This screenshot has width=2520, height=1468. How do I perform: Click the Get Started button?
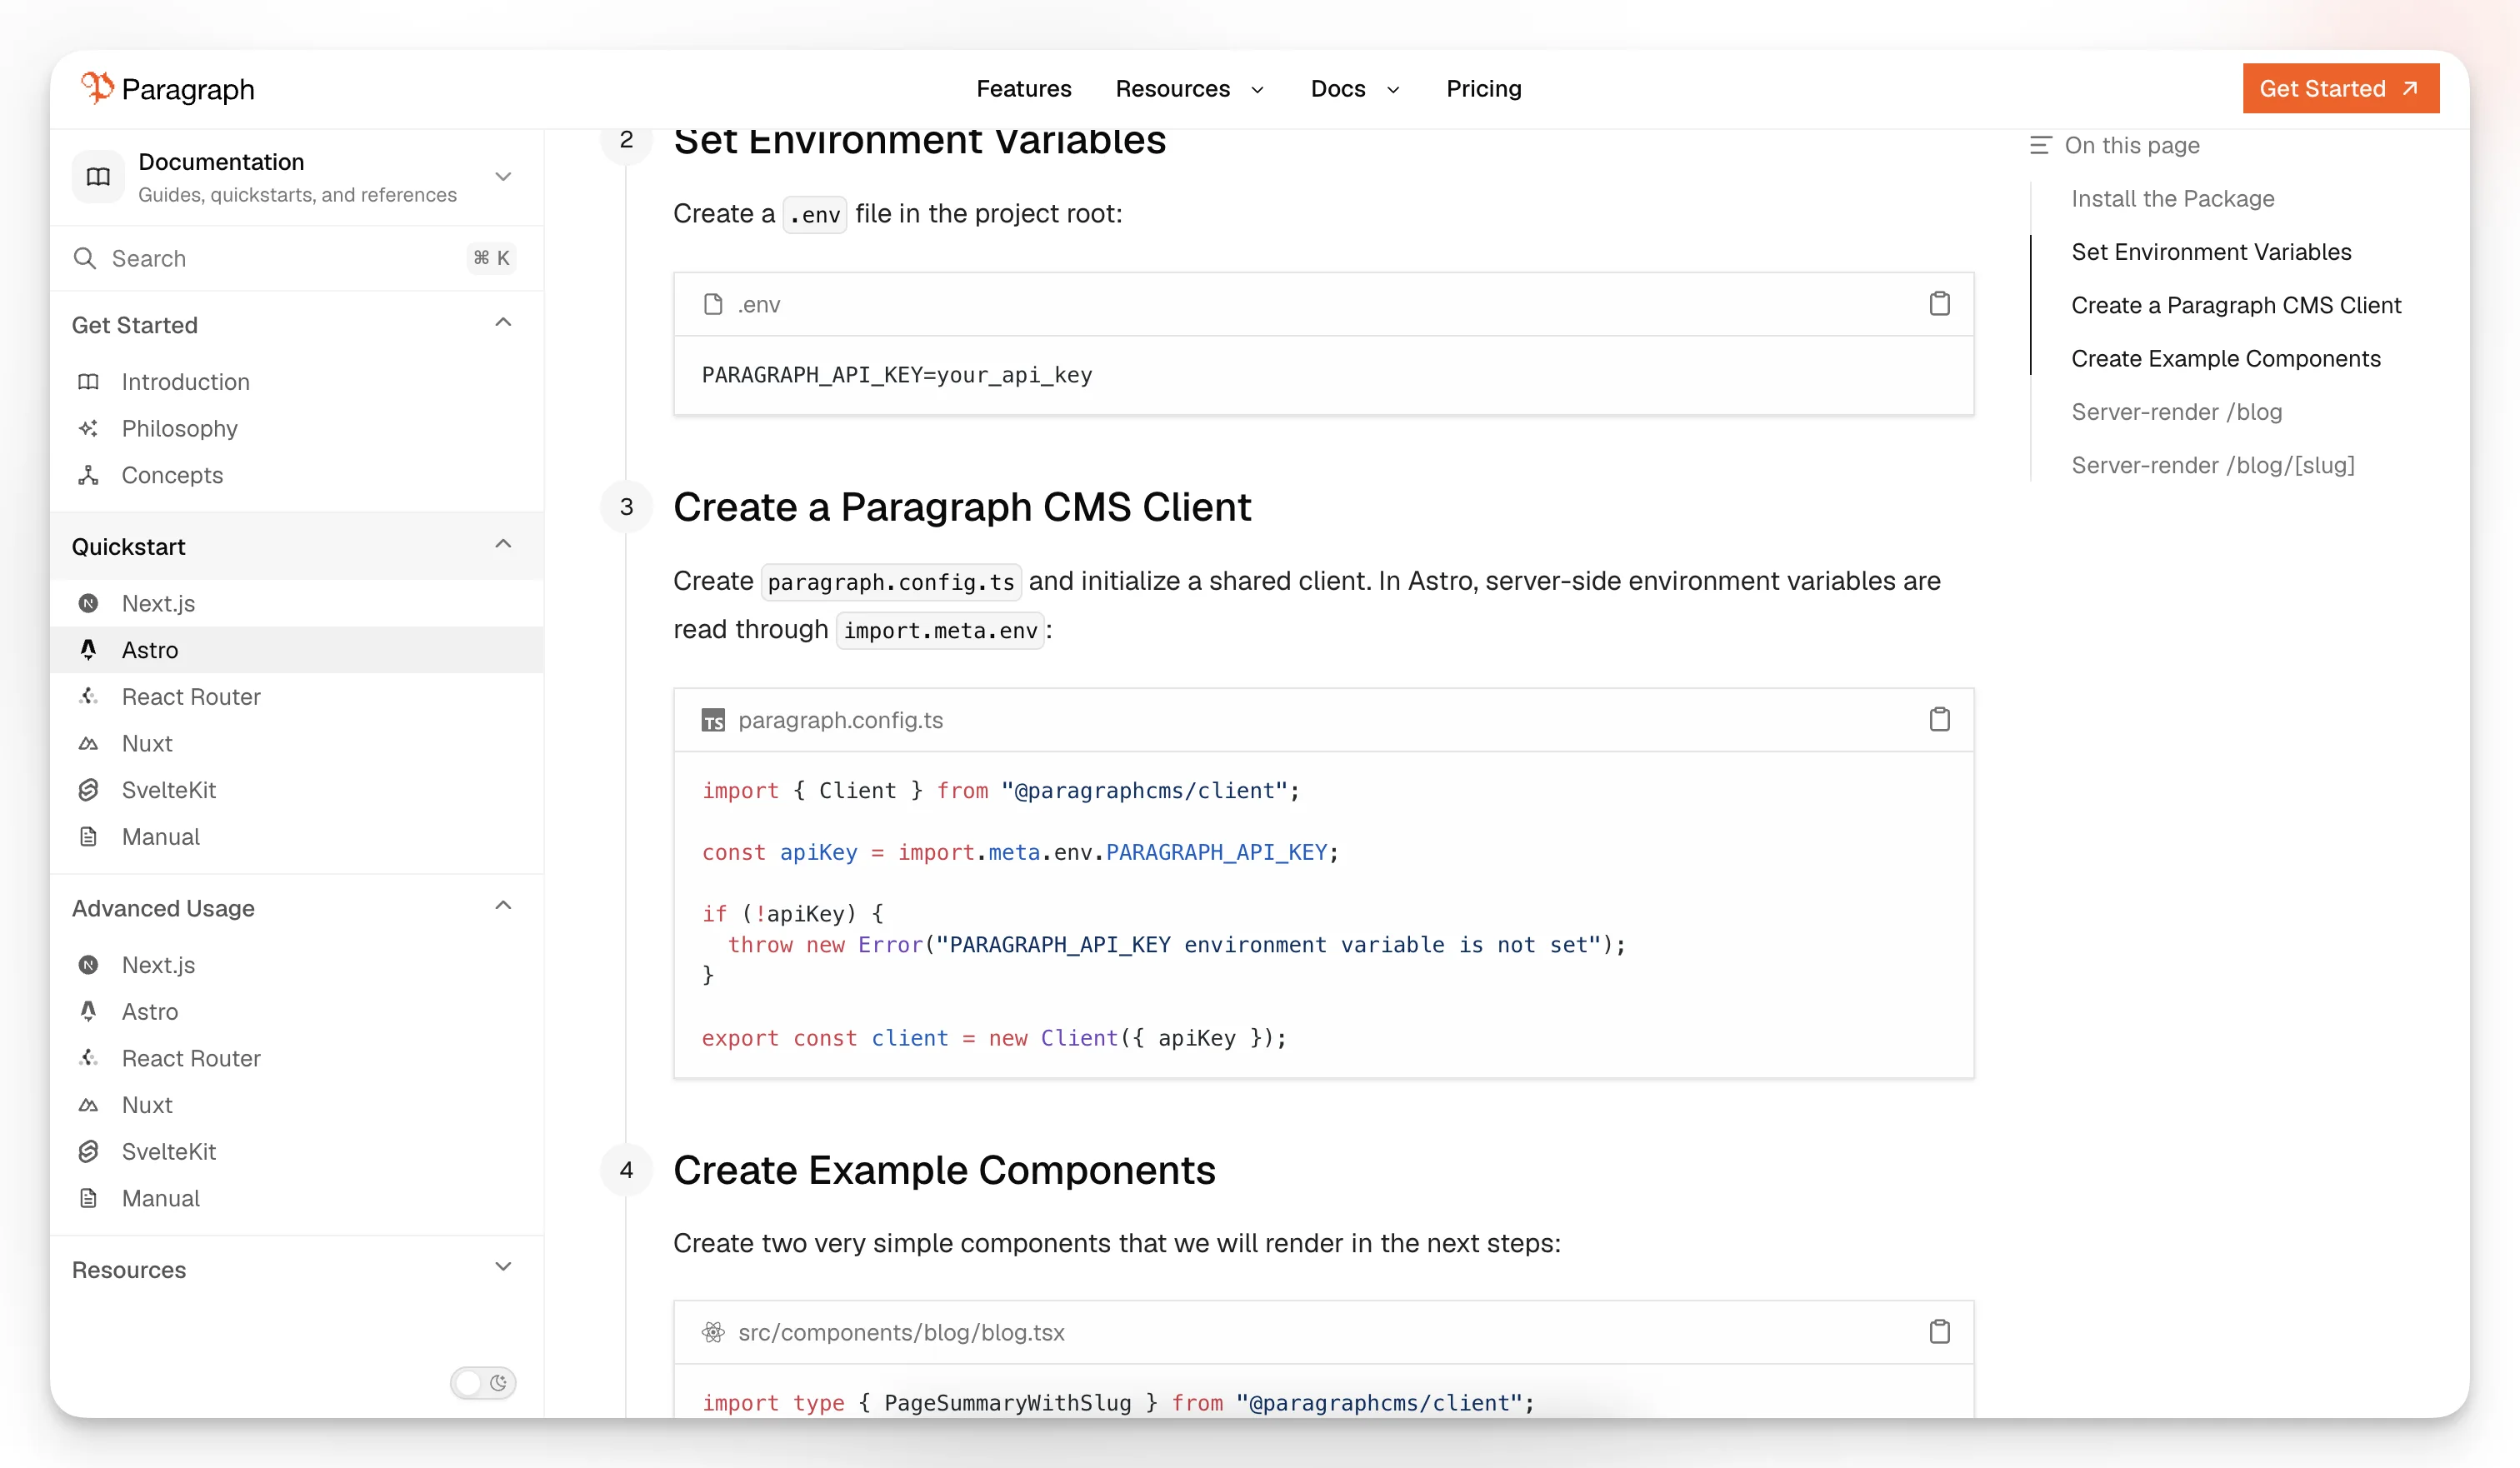pos(2340,89)
